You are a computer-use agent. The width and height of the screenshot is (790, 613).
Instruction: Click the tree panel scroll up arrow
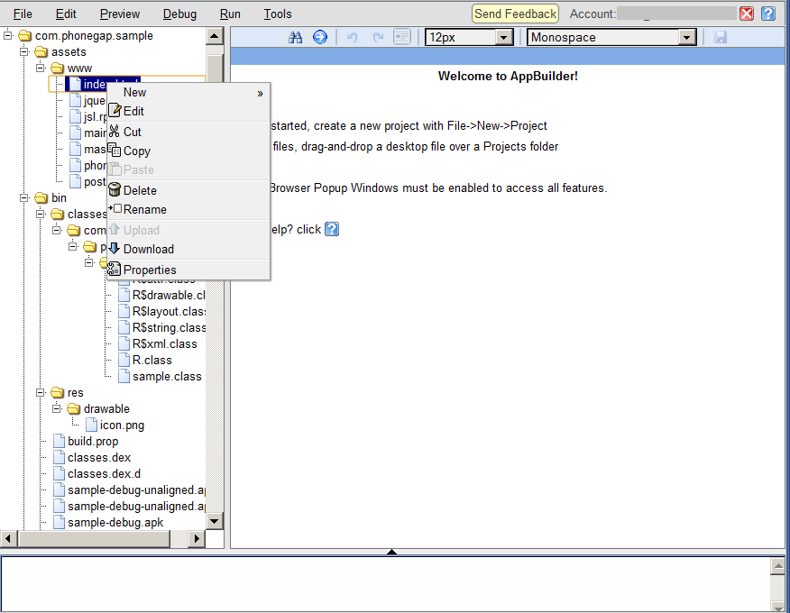click(x=215, y=36)
